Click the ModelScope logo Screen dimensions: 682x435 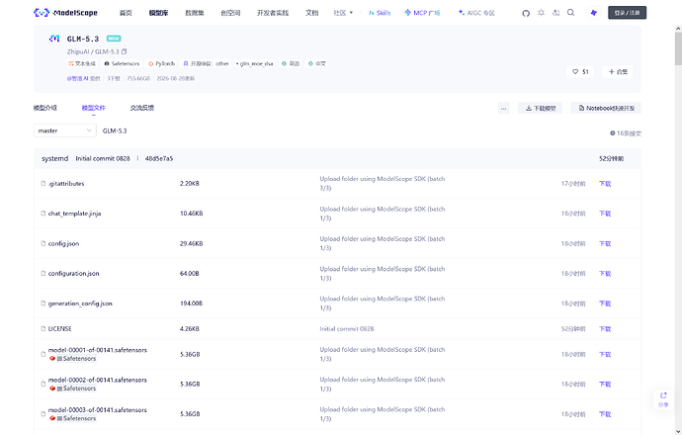pos(65,13)
